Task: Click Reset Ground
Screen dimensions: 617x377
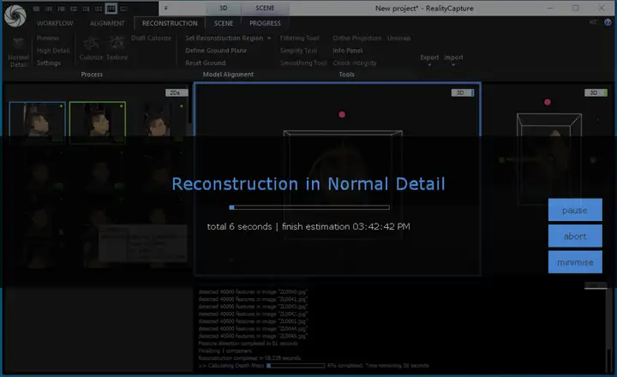Action: tap(206, 63)
